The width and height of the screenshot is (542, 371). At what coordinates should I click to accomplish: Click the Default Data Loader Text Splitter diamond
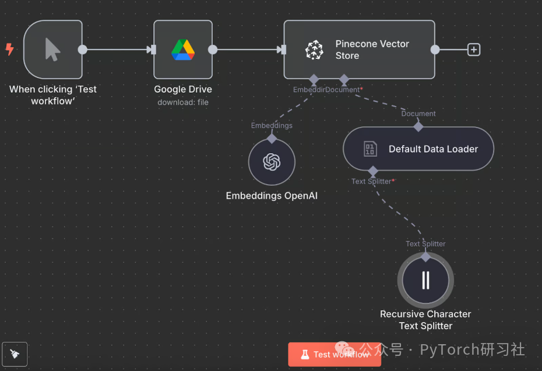click(x=373, y=171)
